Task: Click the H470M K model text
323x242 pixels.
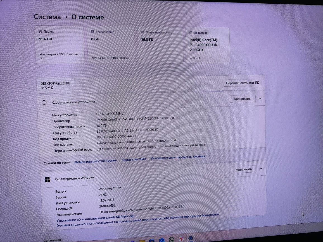Action: [47, 88]
